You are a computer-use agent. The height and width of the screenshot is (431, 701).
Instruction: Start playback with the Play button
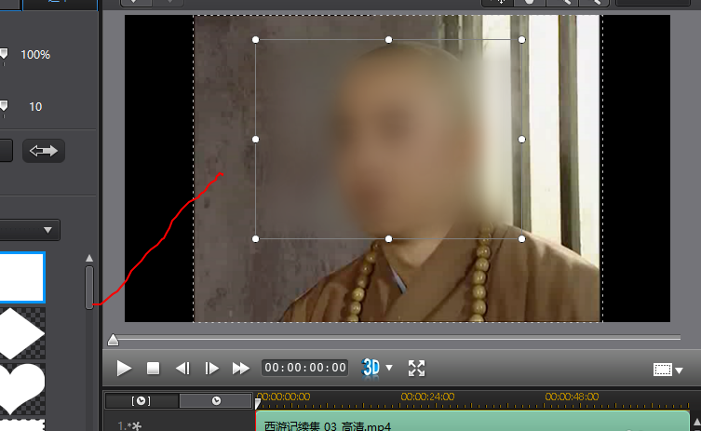pyautogui.click(x=124, y=369)
